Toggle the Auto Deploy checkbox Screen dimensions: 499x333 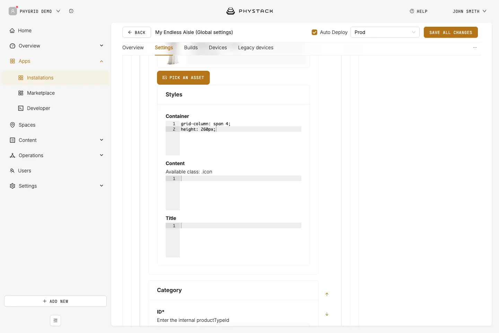pos(315,32)
